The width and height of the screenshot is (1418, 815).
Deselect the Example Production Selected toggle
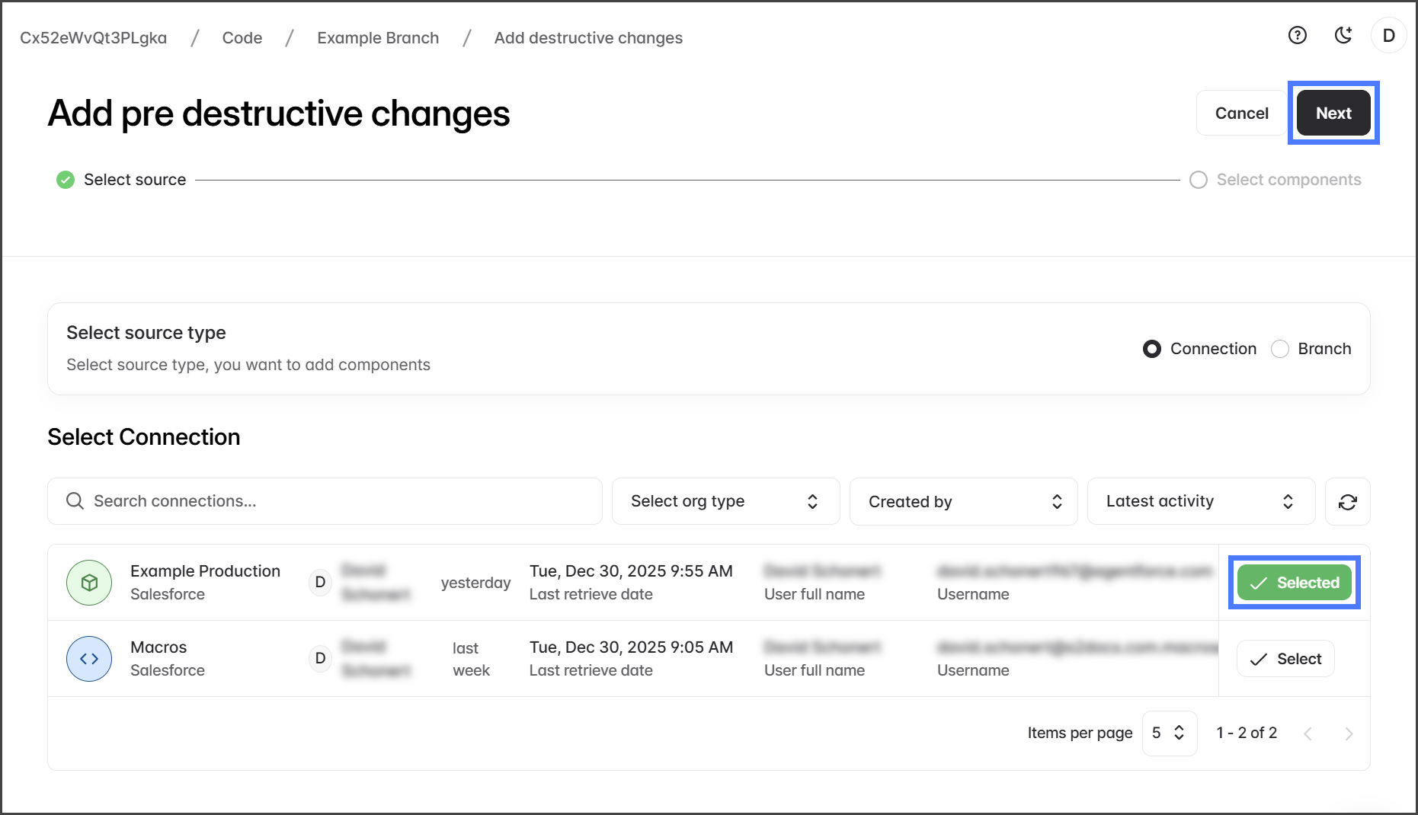point(1294,583)
